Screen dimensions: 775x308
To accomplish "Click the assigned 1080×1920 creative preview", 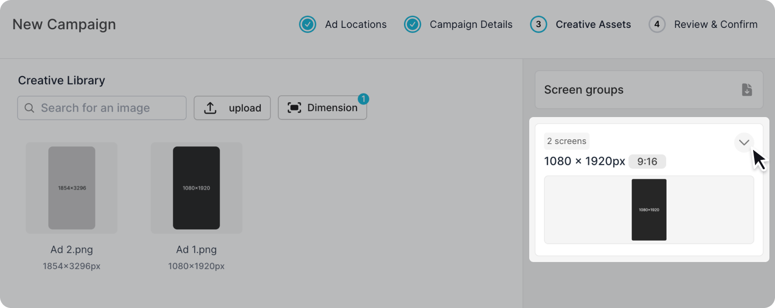I will pyautogui.click(x=649, y=210).
